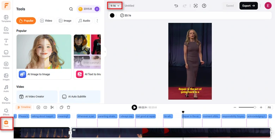
Task: Open the user profile avatar E
Action: pos(268,6)
